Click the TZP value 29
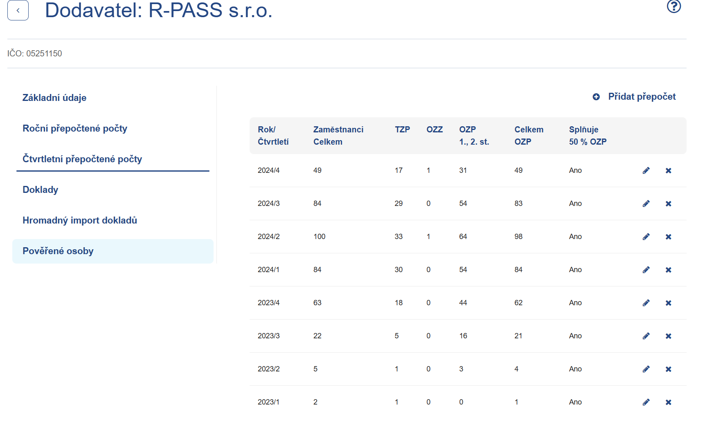The height and width of the screenshot is (427, 714). [x=399, y=203]
